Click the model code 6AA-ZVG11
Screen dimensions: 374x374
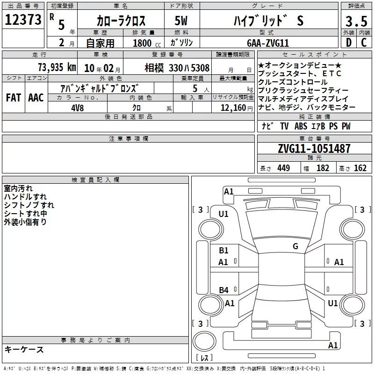point(268,43)
